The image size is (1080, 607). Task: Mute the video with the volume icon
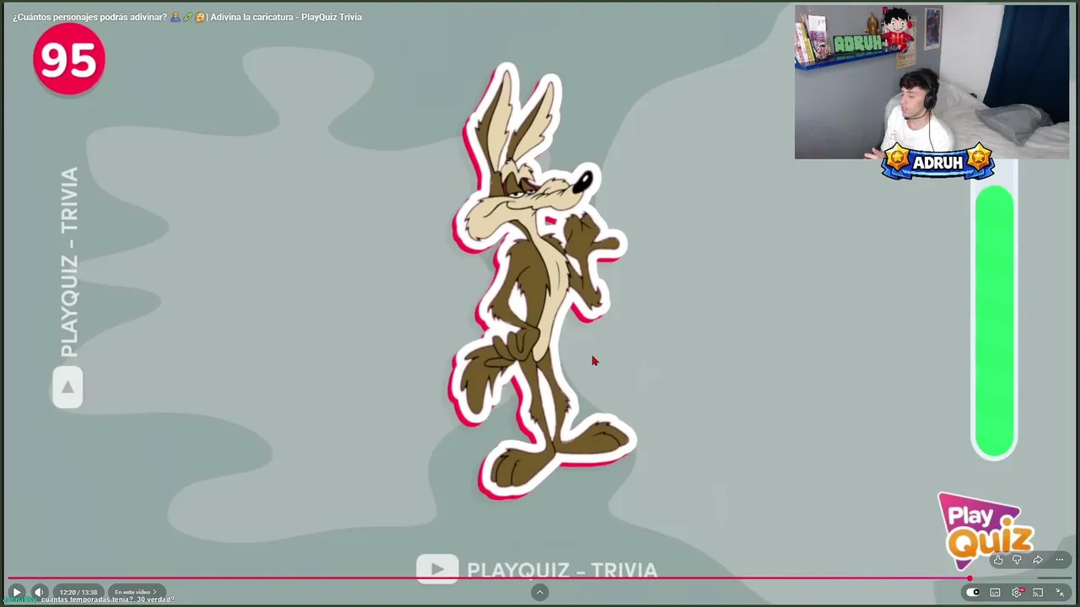(x=39, y=592)
